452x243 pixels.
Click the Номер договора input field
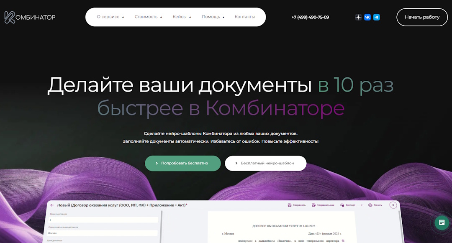(103, 220)
